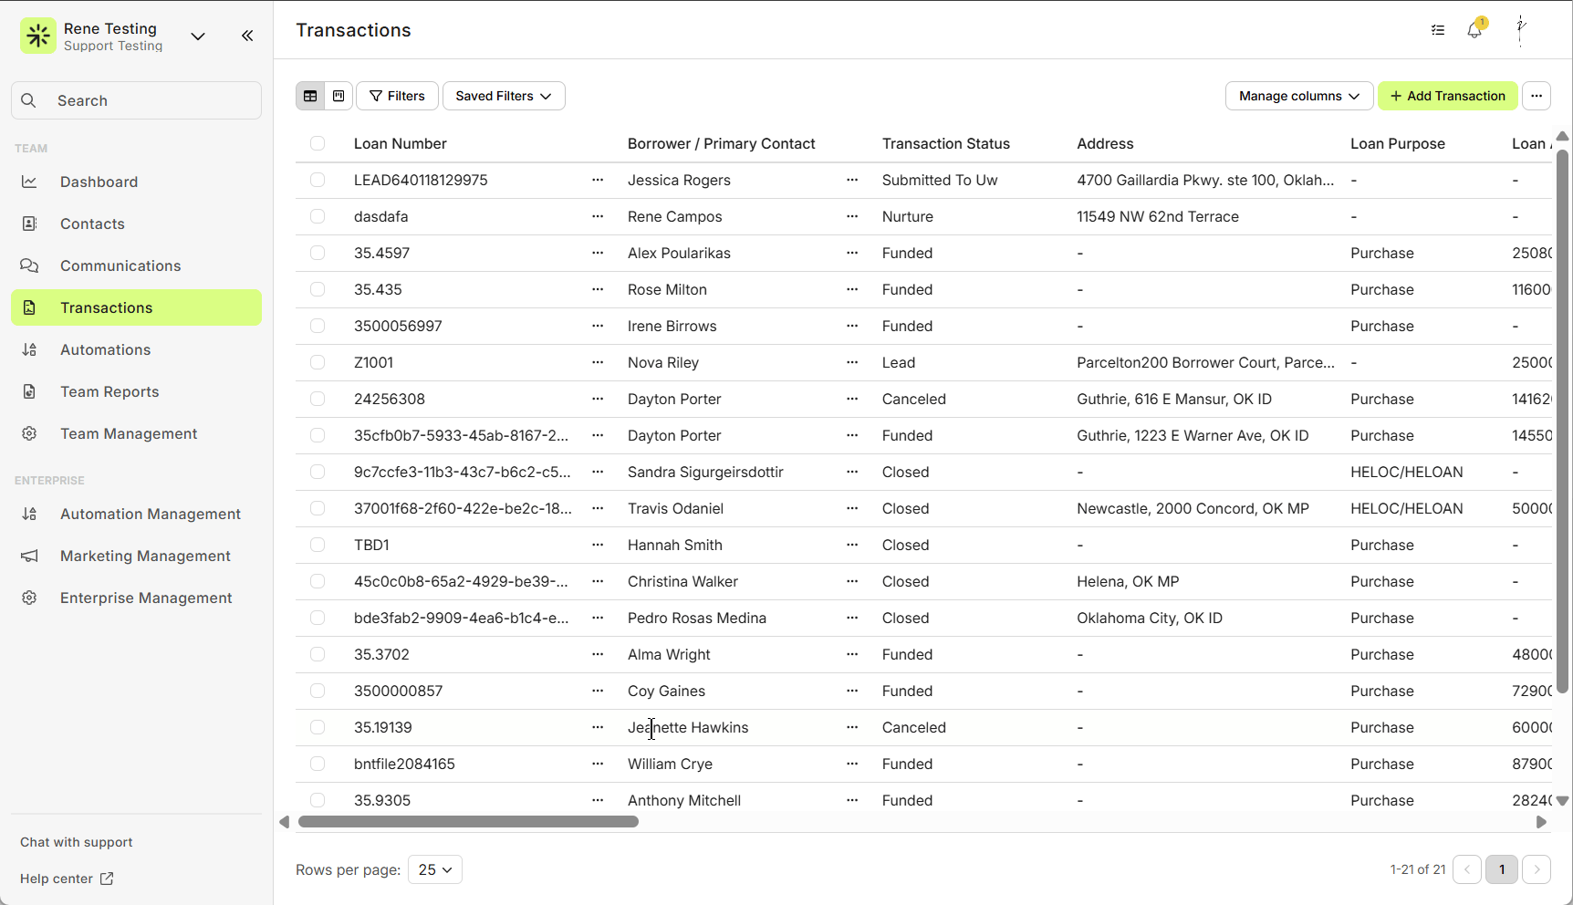Screen dimensions: 1573x905
Task: Select the checkbox for loan dasdafa
Action: click(318, 216)
